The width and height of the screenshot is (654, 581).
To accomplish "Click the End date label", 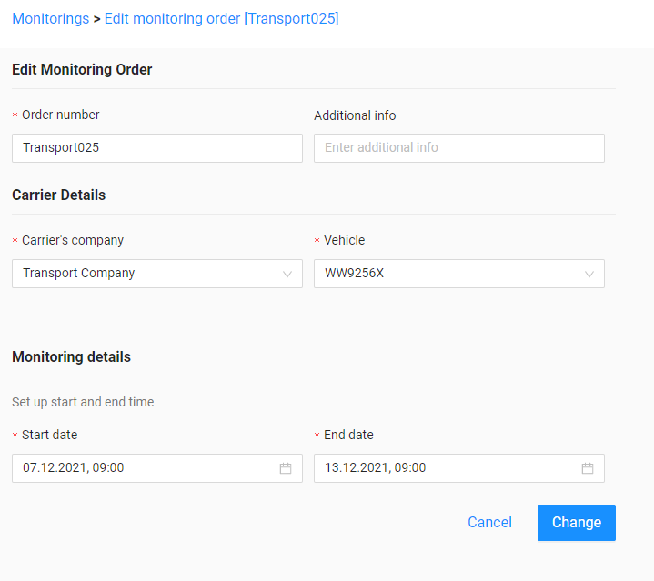I will [348, 435].
